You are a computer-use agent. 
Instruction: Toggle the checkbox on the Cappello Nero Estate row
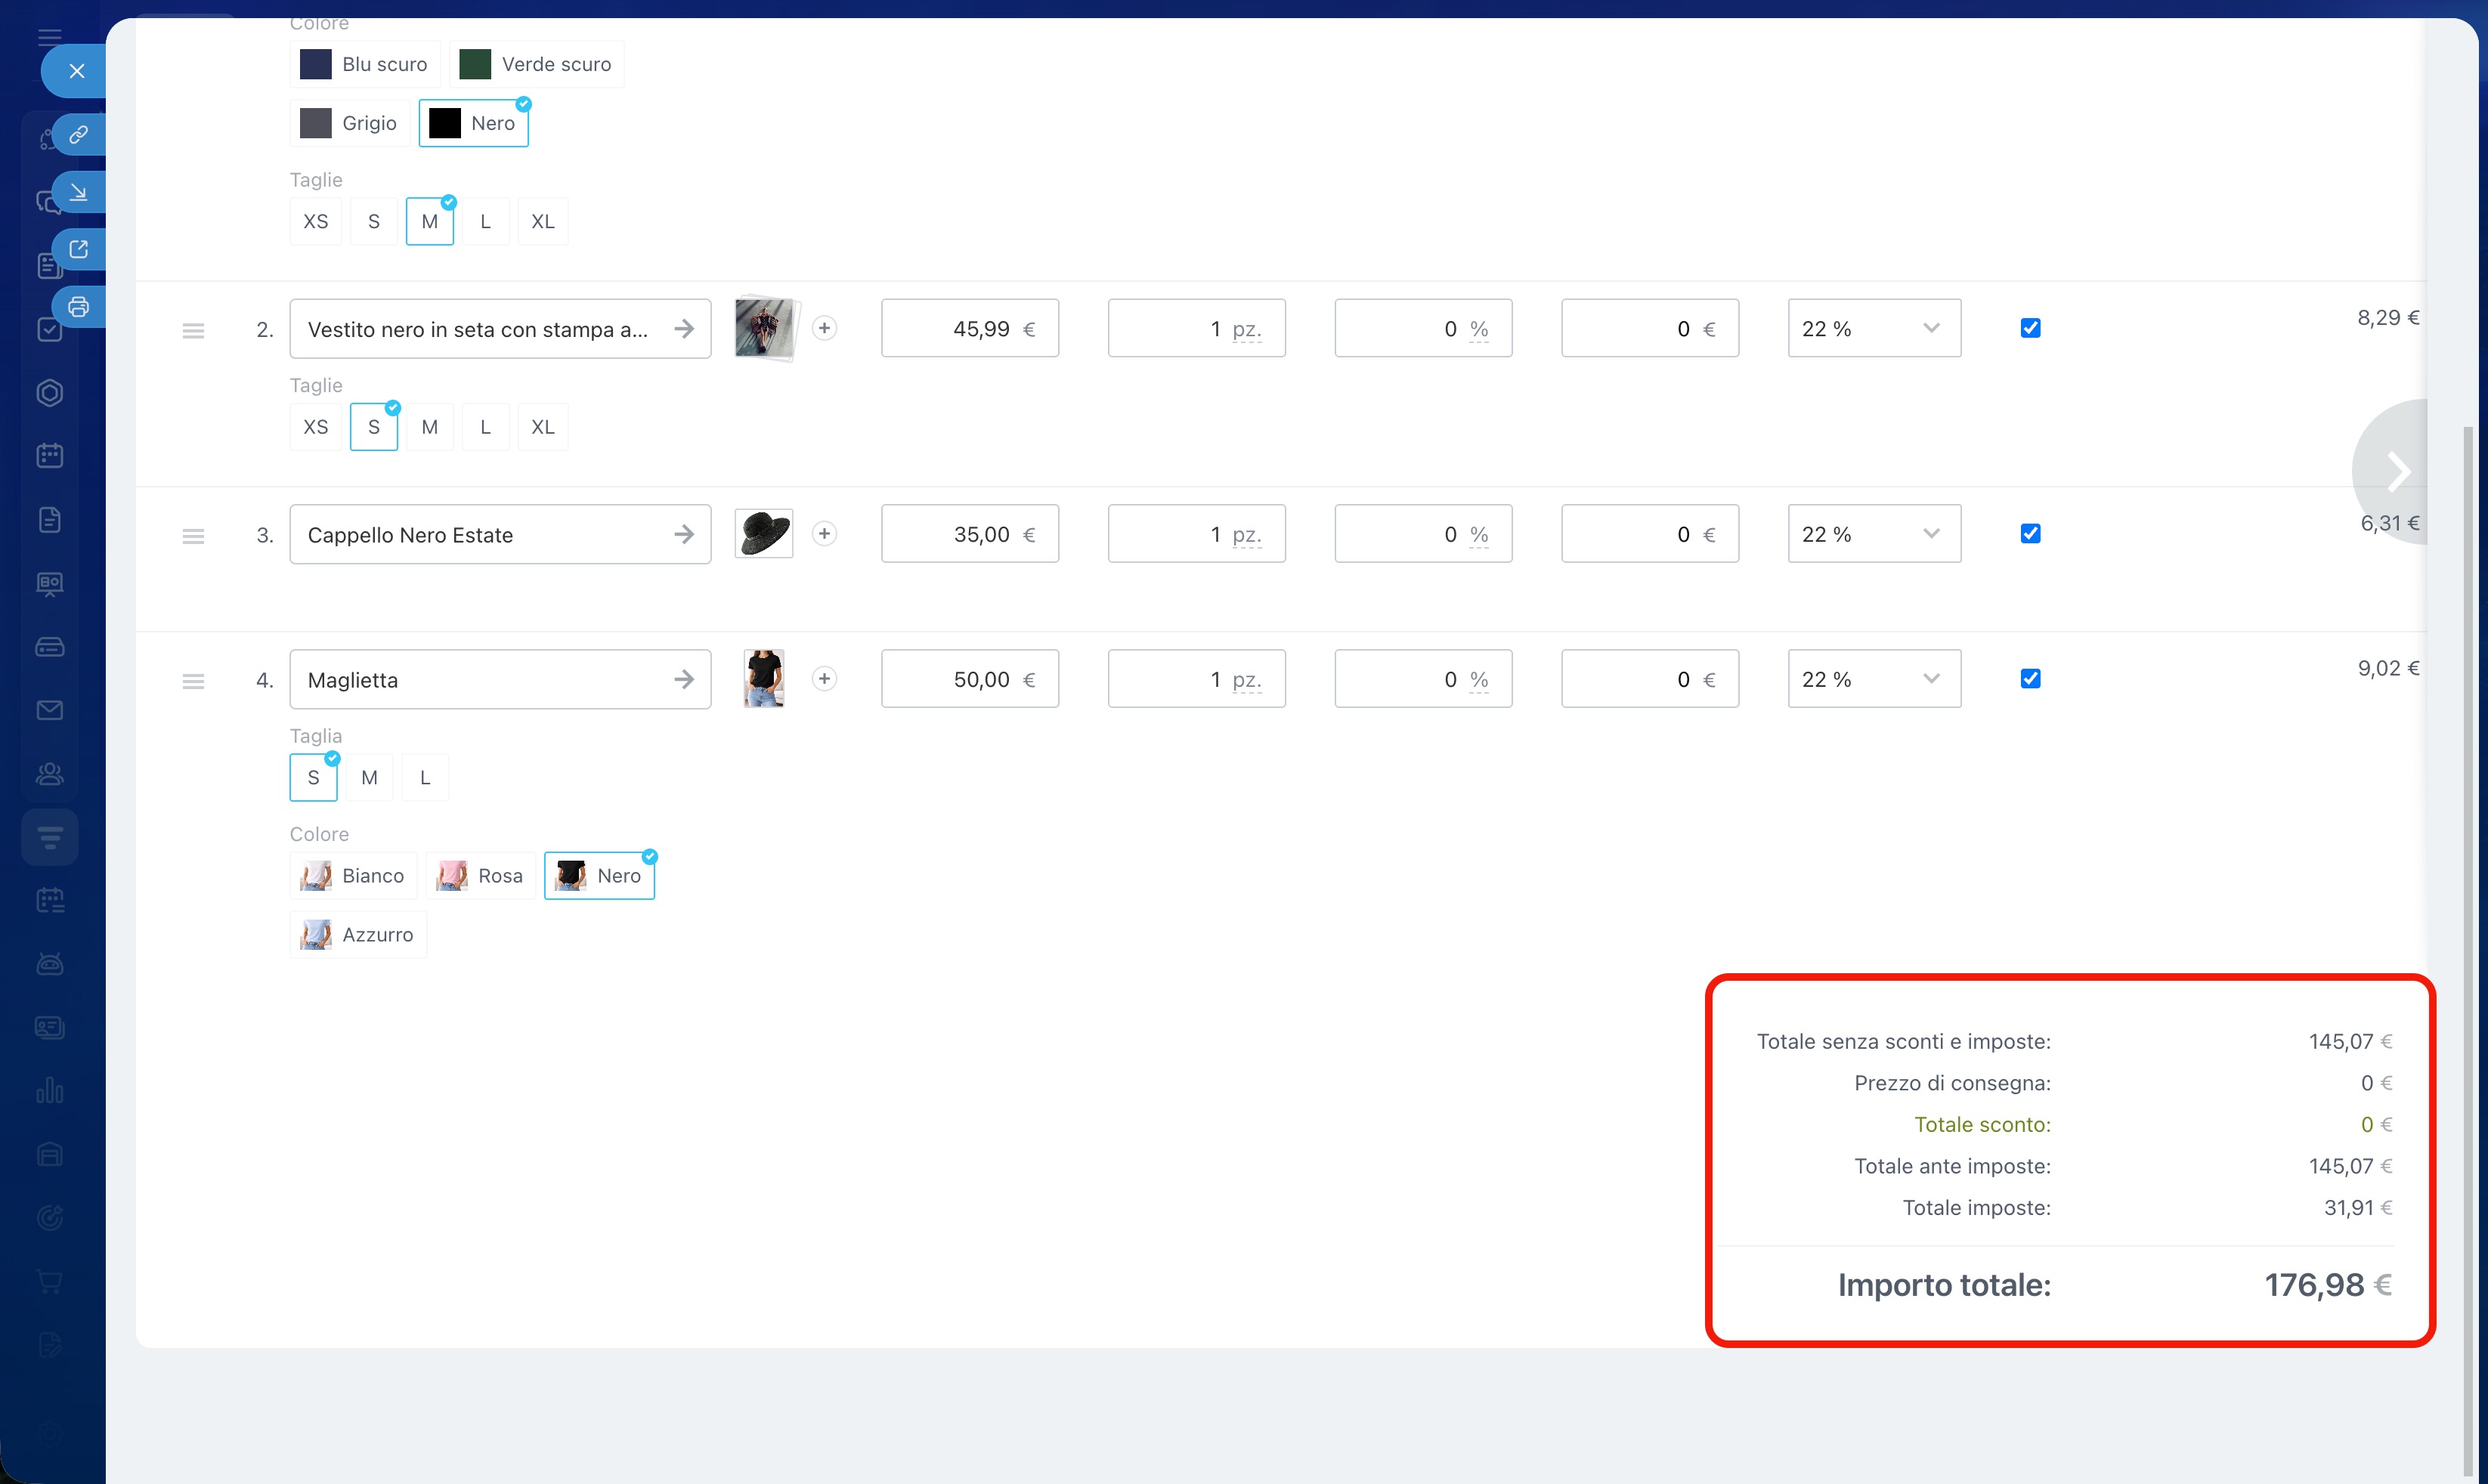pyautogui.click(x=2030, y=534)
